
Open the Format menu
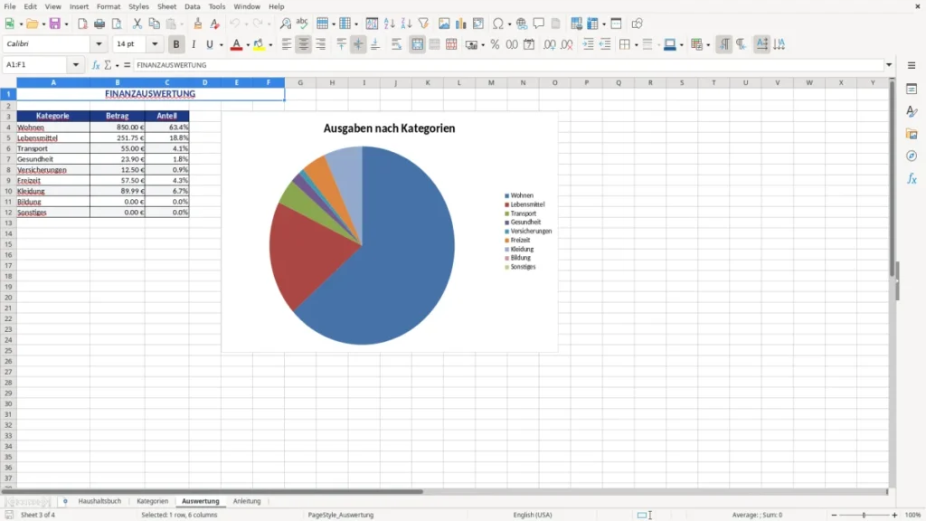tap(109, 6)
